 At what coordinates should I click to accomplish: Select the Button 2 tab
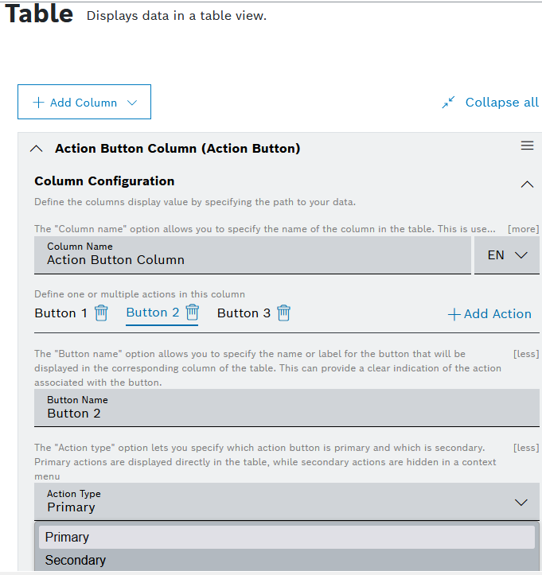(x=152, y=313)
